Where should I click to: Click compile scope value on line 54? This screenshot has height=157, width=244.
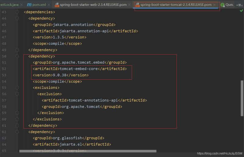tap(56, 81)
